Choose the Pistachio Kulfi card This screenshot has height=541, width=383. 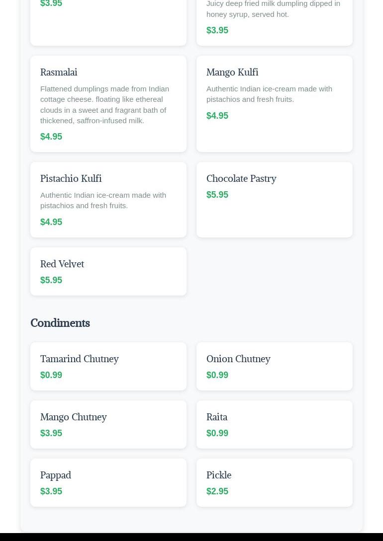(108, 200)
